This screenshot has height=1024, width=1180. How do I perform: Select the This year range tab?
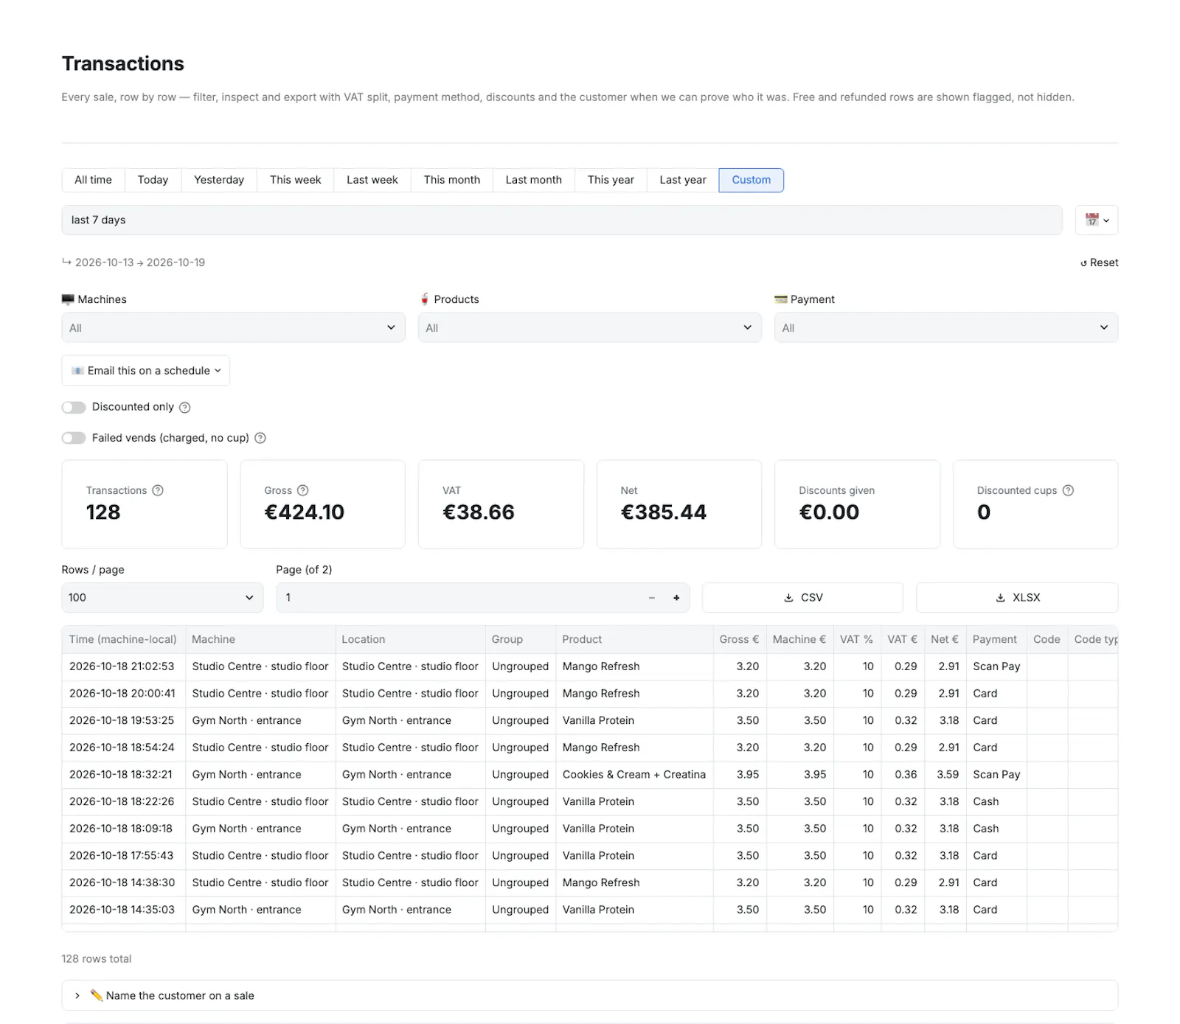(611, 180)
